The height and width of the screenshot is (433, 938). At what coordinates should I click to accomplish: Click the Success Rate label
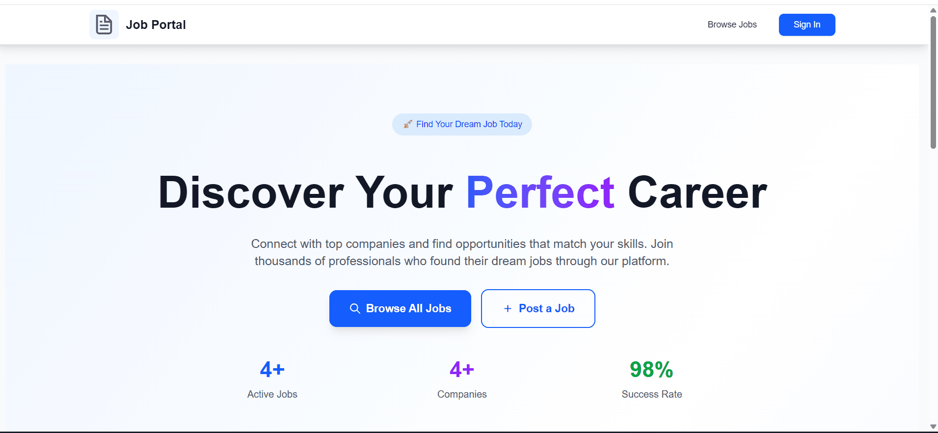651,394
